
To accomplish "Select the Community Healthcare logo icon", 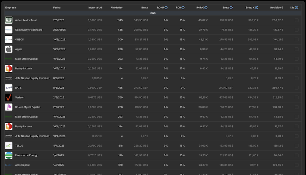I will coord(9,30).
